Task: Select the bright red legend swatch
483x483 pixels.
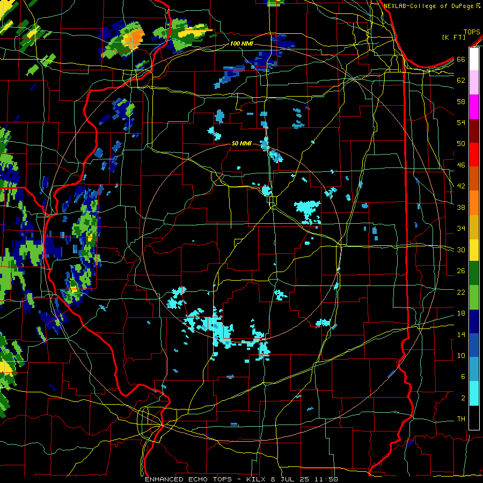Action: pos(474,155)
